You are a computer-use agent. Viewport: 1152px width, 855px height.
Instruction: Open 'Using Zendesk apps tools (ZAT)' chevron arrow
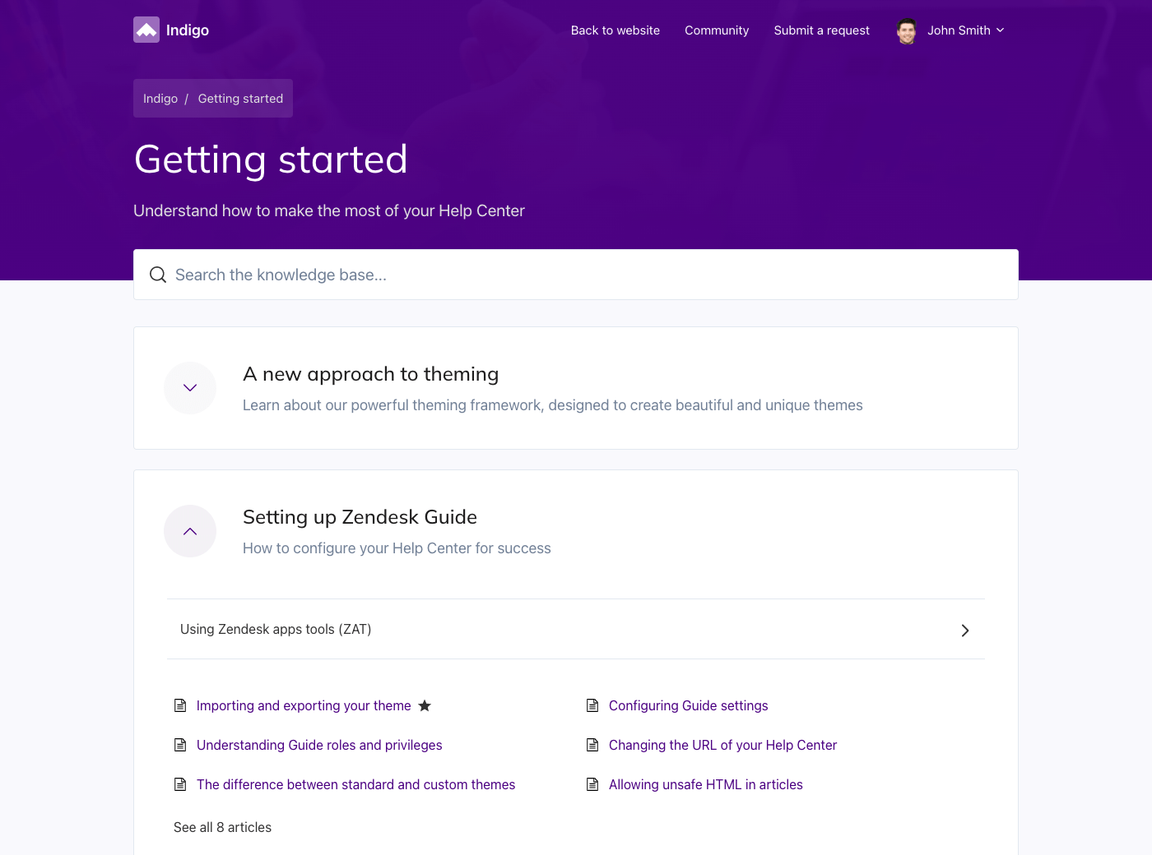[x=965, y=631]
